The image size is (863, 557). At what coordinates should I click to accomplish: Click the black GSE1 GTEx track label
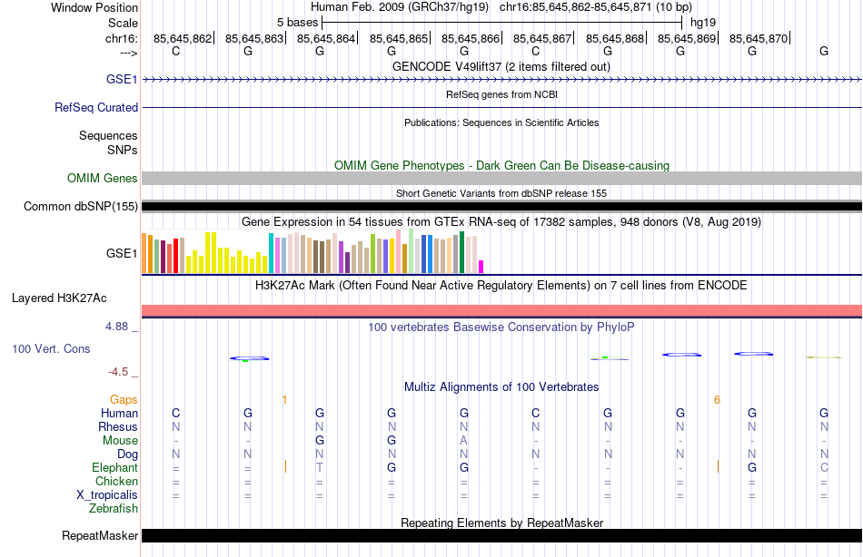point(122,253)
